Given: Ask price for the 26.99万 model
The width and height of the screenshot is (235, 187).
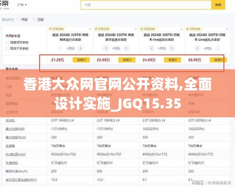Looking at the screenshot, I should 218,60.
